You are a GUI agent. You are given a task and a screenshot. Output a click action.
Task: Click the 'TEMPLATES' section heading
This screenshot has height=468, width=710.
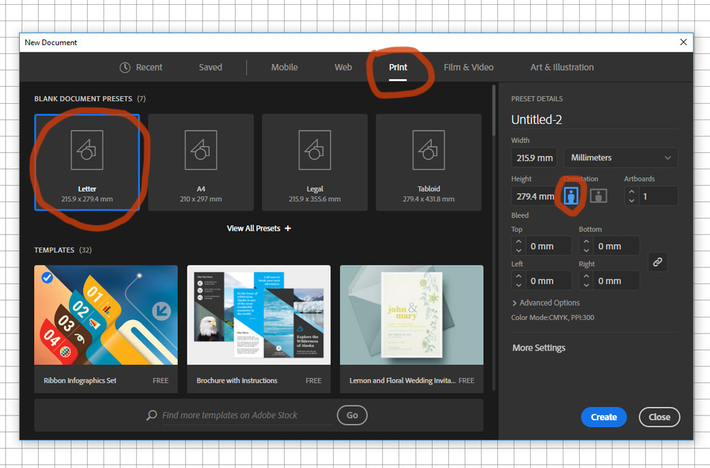pyautogui.click(x=54, y=250)
